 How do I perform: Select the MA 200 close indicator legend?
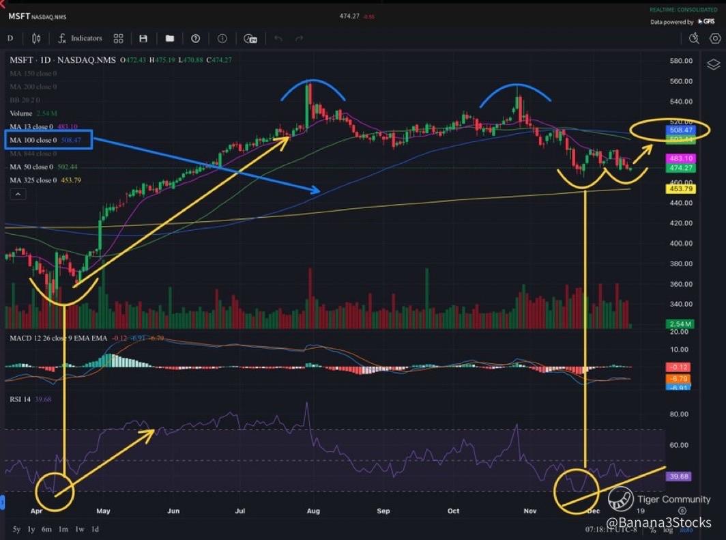33,87
